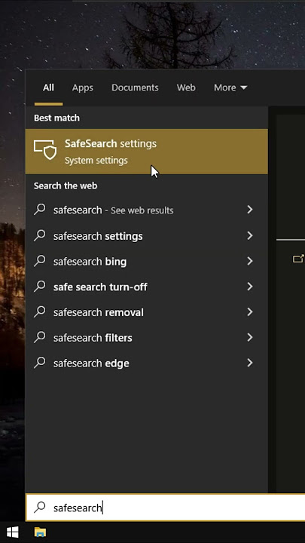Click magnifier icon beside 'safesearch edge'
The width and height of the screenshot is (305, 543).
[40, 363]
